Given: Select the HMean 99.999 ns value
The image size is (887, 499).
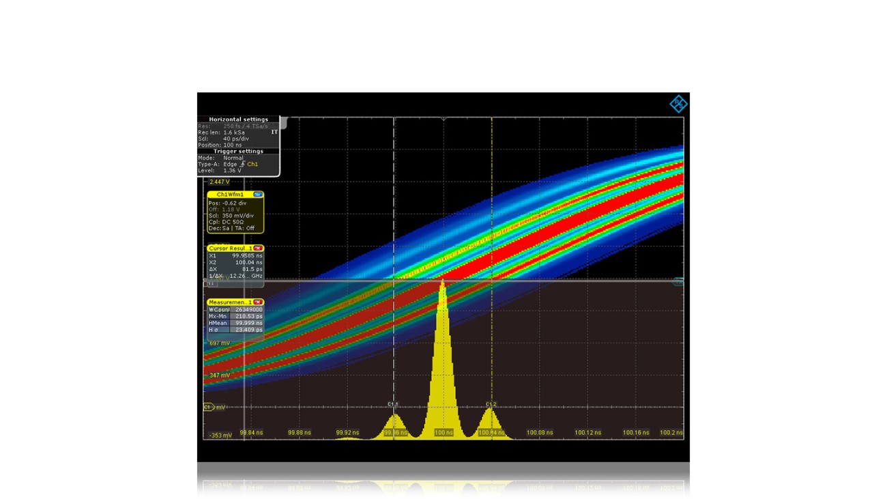Looking at the screenshot, I should coord(248,323).
